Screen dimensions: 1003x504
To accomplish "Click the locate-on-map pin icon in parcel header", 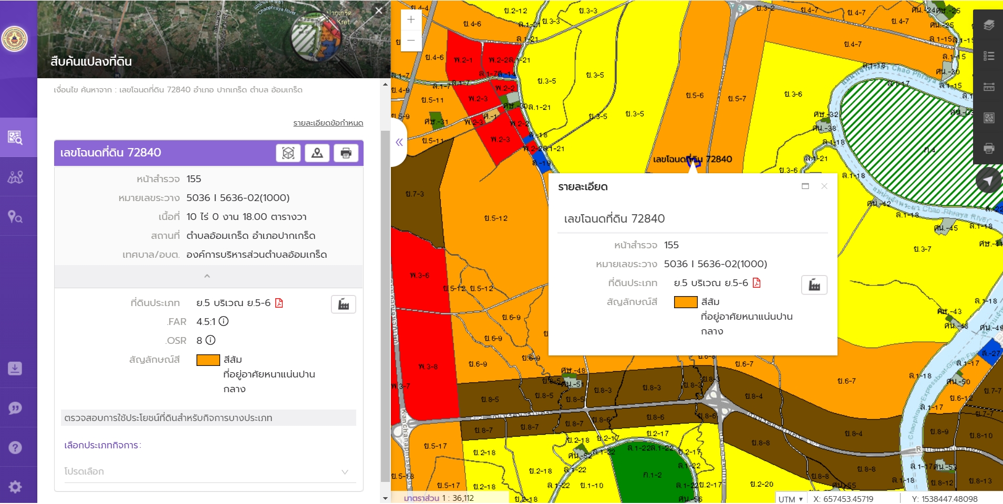I will 317,153.
